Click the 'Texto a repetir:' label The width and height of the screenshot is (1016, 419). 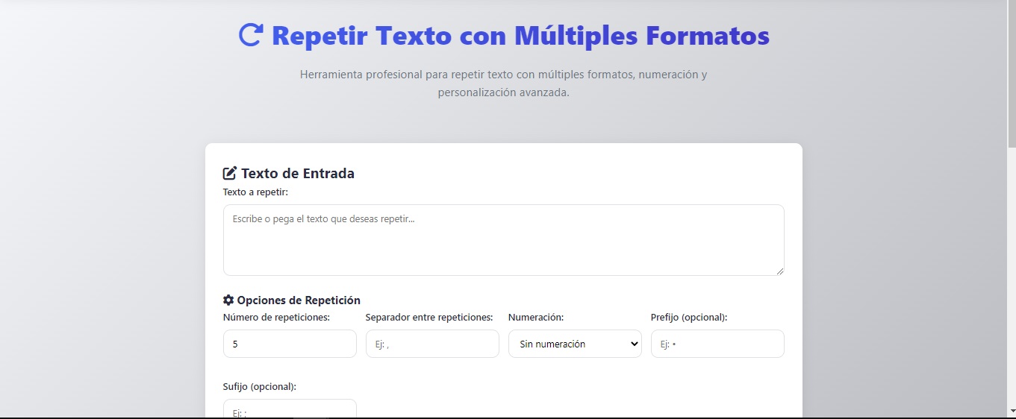click(x=255, y=192)
